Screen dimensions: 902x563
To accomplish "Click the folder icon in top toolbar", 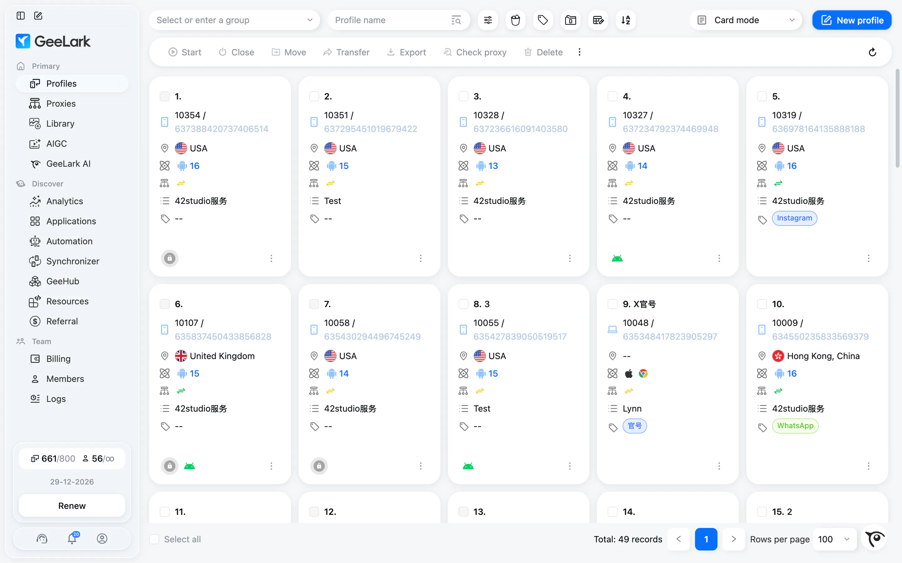I will 570,20.
